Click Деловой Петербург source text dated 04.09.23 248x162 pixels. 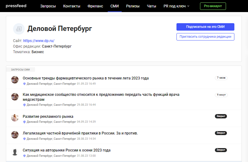[x=51, y=122]
